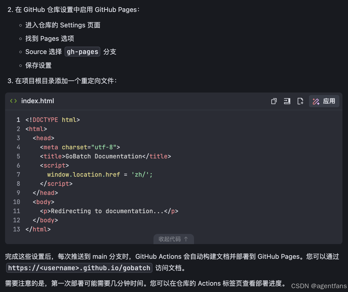Image resolution: width=348 pixels, height=292 pixels.
Task: Click the meta charset="utf-8" line
Action: (x=80, y=147)
